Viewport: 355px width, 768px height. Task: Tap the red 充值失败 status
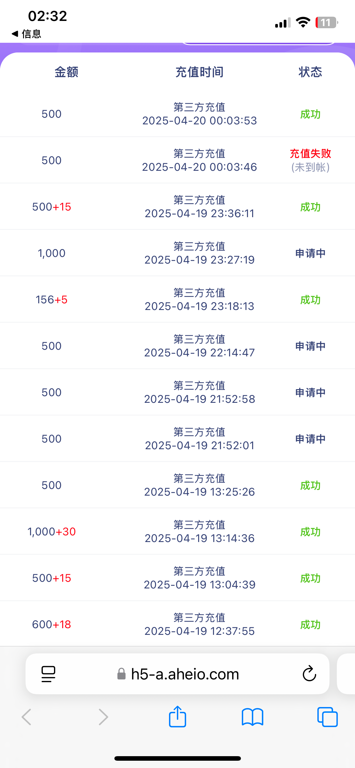310,154
